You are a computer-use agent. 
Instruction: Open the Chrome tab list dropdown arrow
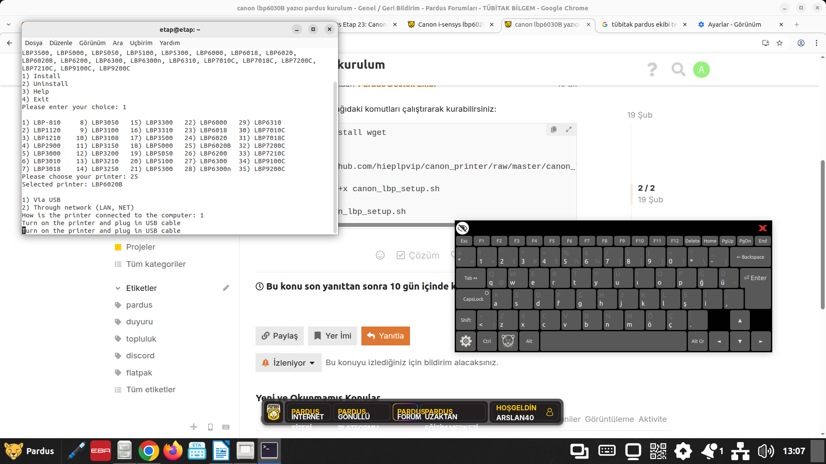tap(8, 24)
